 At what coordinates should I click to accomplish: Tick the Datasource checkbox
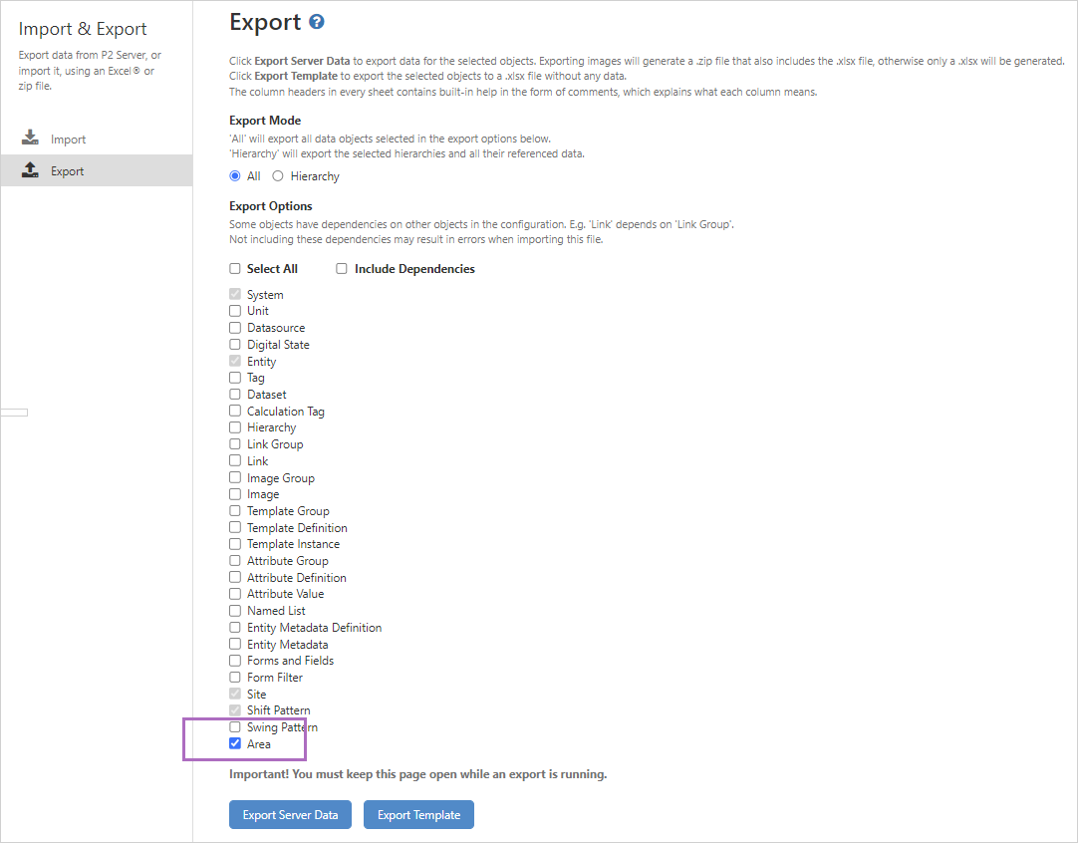(235, 328)
